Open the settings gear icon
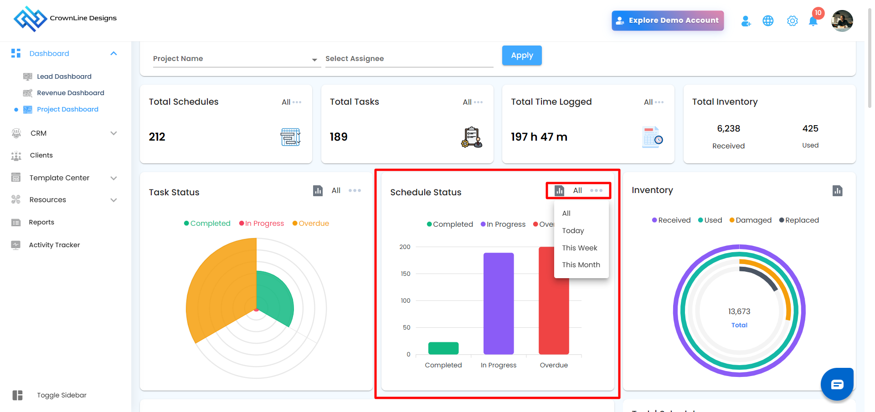 tap(792, 21)
